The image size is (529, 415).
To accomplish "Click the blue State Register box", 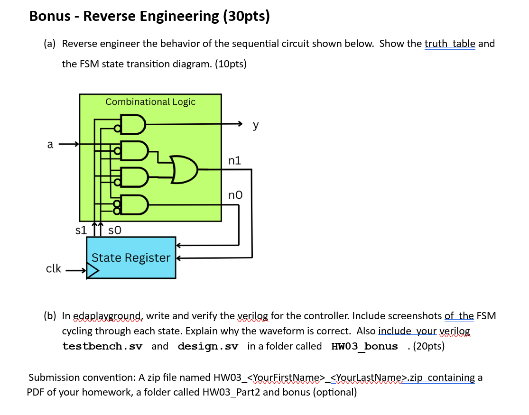I will tap(130, 258).
